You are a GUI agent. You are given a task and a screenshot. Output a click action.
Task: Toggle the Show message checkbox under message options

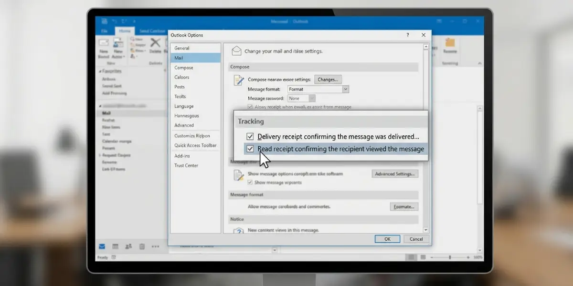tap(250, 183)
